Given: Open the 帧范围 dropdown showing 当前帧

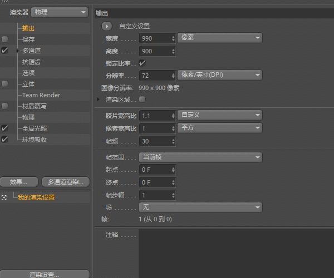Looking at the screenshot, I should [x=200, y=157].
